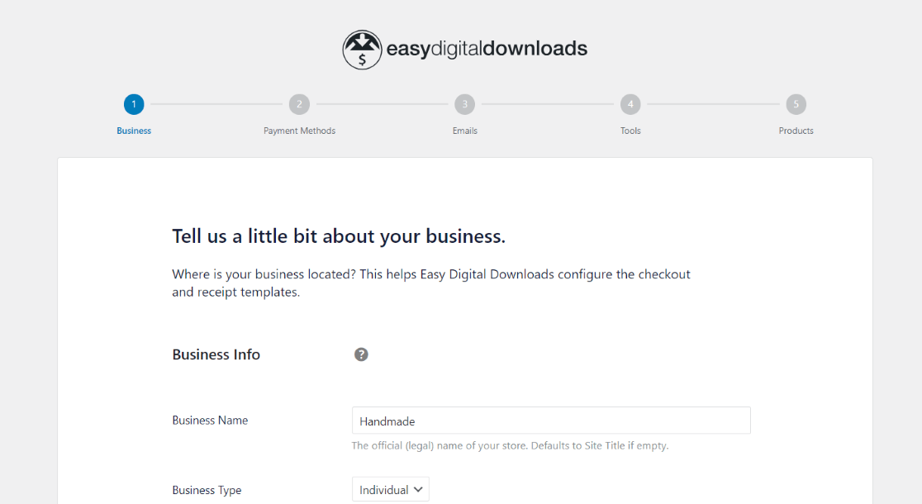The height and width of the screenshot is (504, 922).
Task: Open the Business step label
Action: coord(134,131)
